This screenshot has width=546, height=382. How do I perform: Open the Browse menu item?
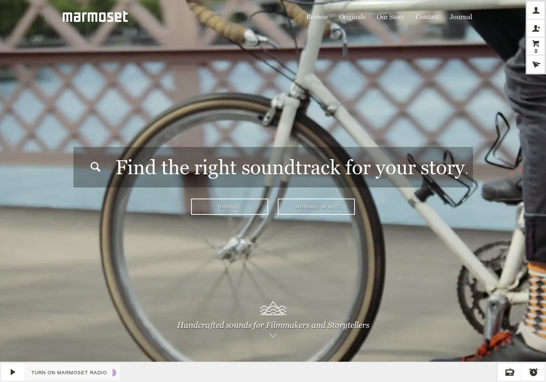click(317, 17)
